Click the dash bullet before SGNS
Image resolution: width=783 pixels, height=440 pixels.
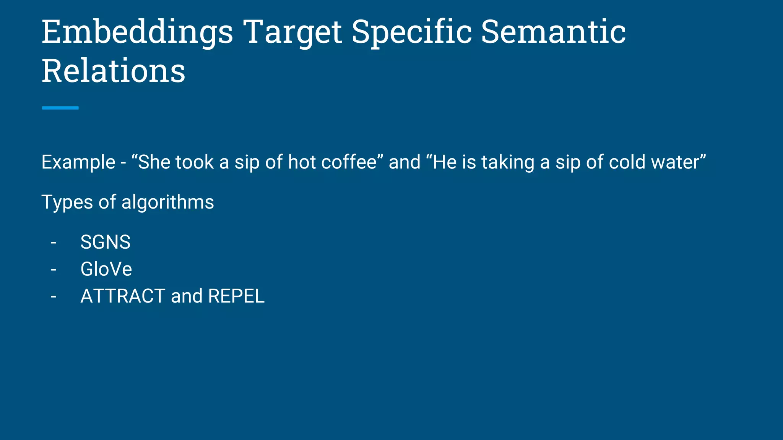[54, 243]
